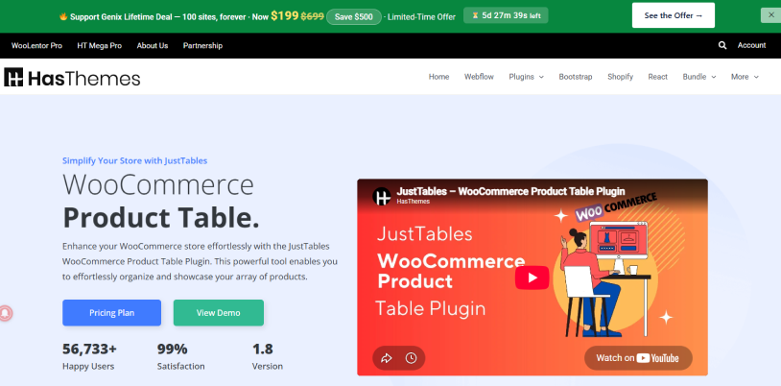Open the Partnership link
Image resolution: width=781 pixels, height=386 pixels.
tap(202, 45)
